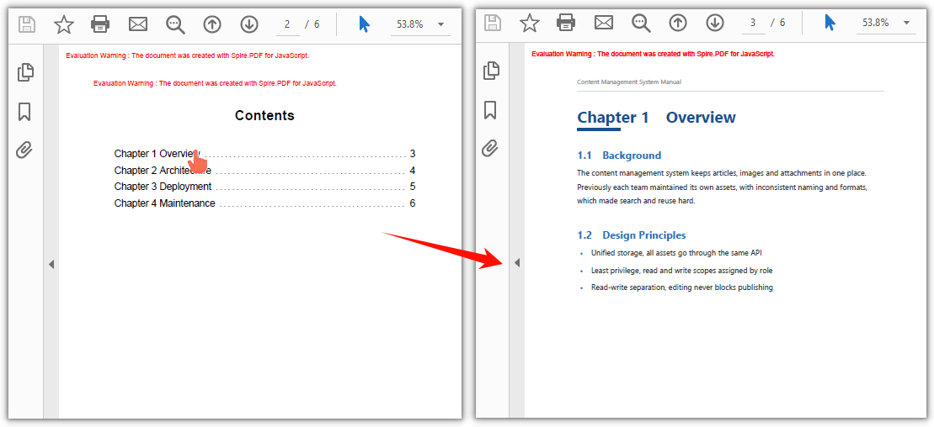Click the Content Management System Manual header text
The image size is (934, 427).
pyautogui.click(x=629, y=82)
